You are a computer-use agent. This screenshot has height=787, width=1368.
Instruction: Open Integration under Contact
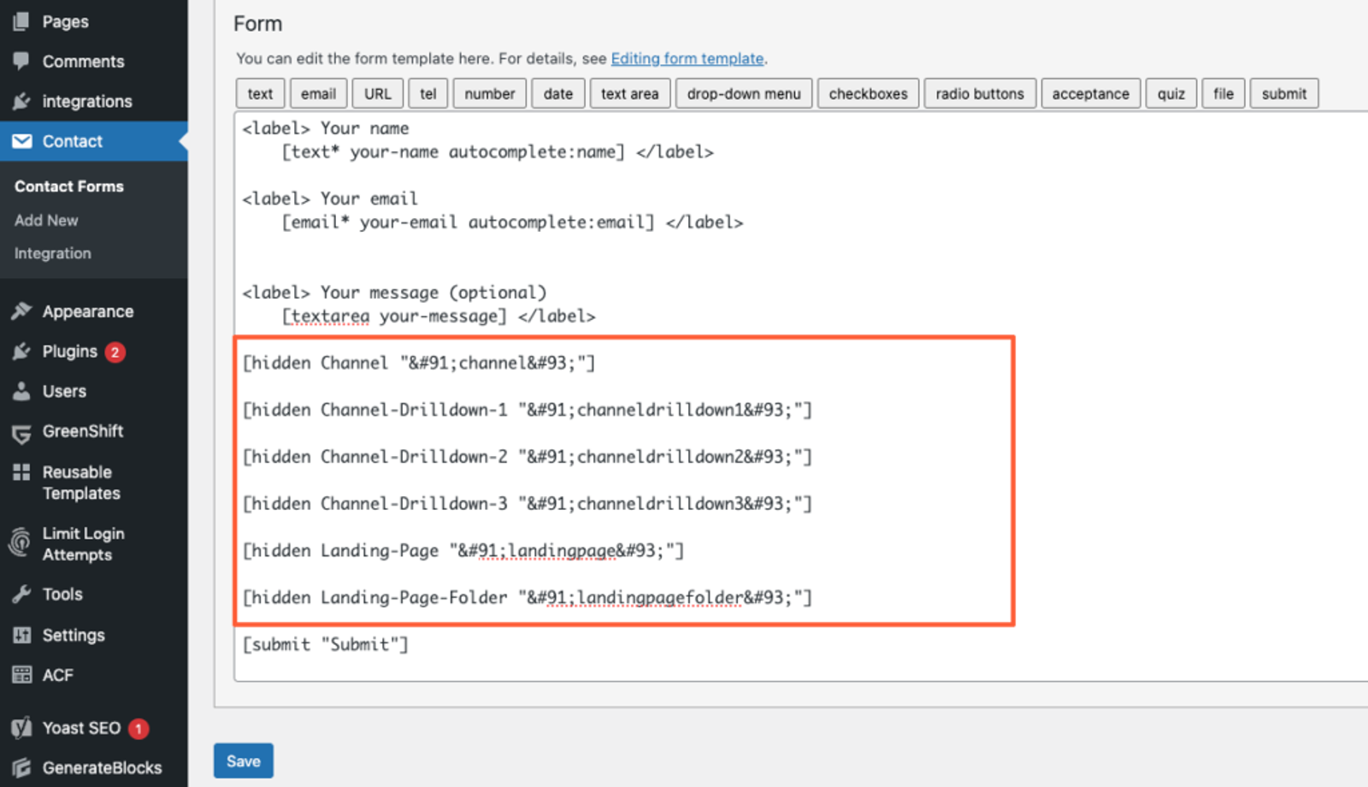(x=52, y=253)
